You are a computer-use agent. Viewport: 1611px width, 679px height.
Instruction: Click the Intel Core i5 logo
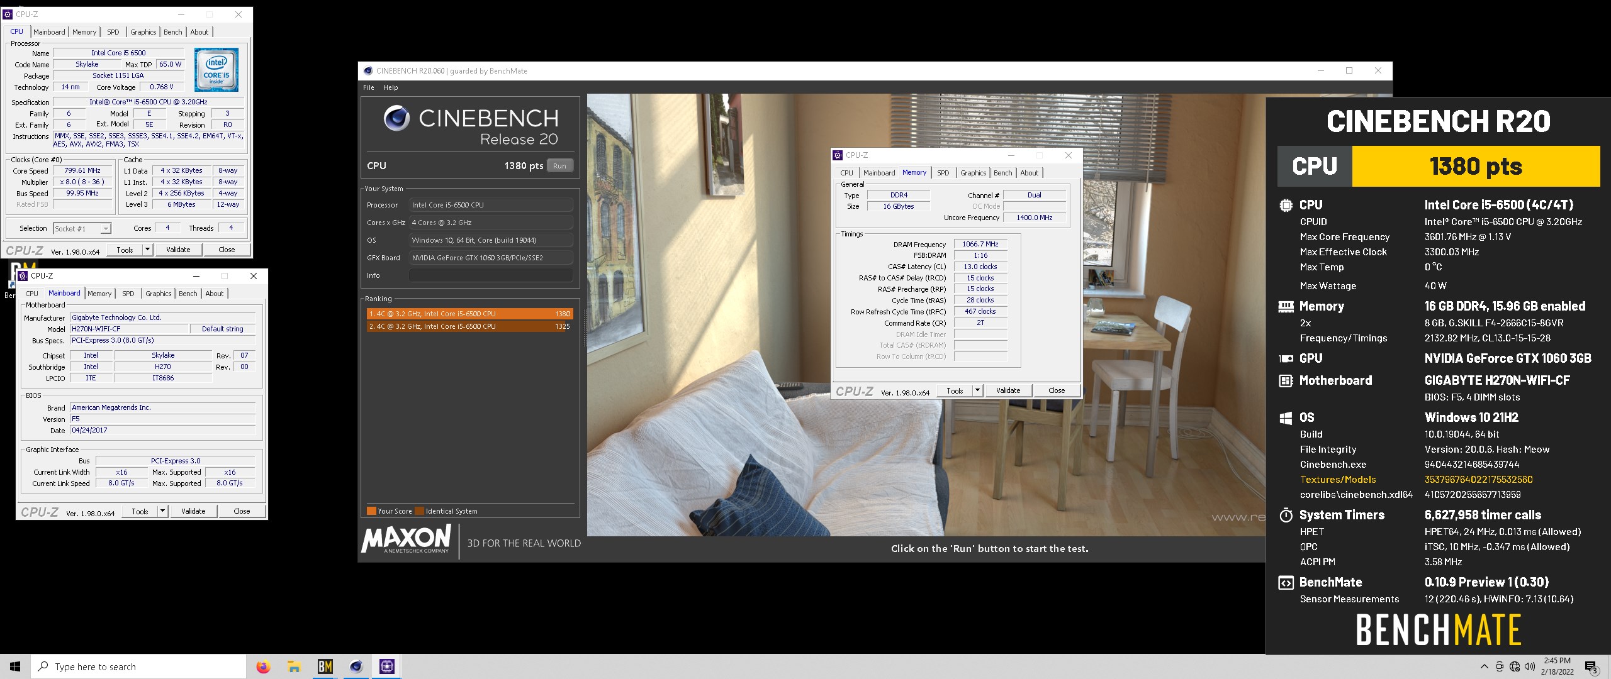coord(216,70)
